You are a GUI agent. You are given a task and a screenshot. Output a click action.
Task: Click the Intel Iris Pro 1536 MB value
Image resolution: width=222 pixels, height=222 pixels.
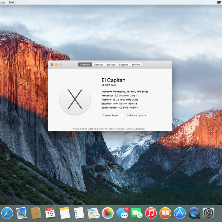coord(125,104)
